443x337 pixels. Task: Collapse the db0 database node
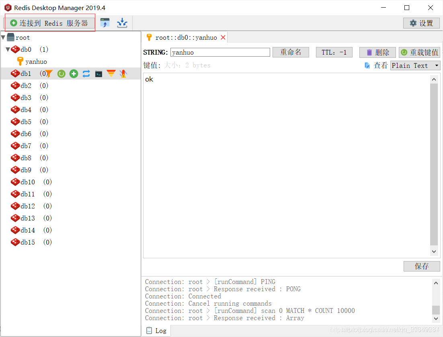[x=8, y=49]
